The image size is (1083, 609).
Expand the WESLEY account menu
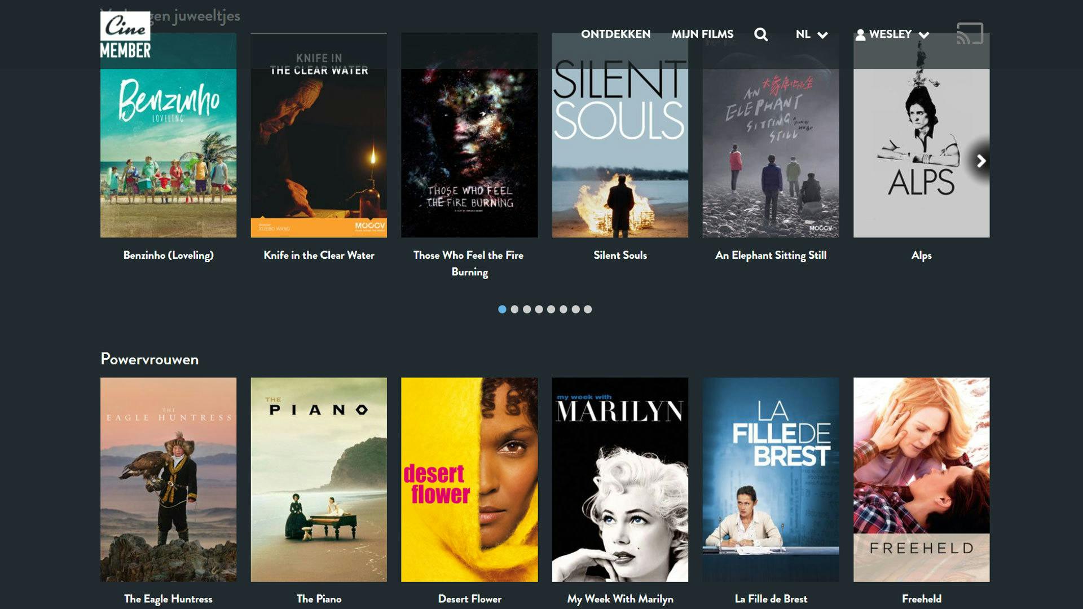point(892,34)
